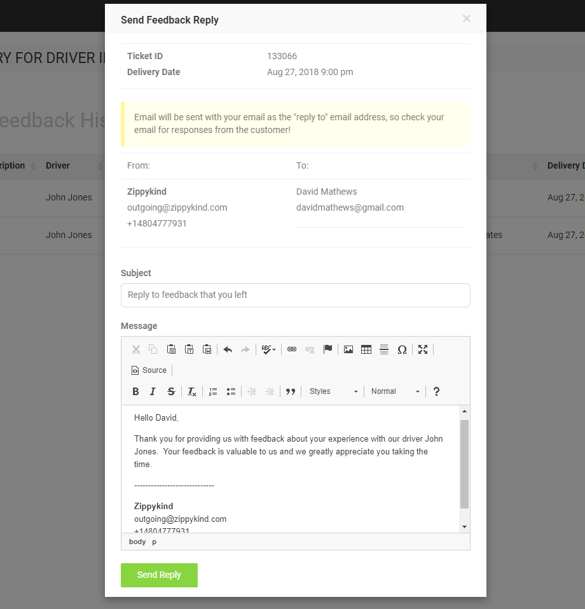
Task: Open About CKEditor question mark icon
Action: pos(436,391)
